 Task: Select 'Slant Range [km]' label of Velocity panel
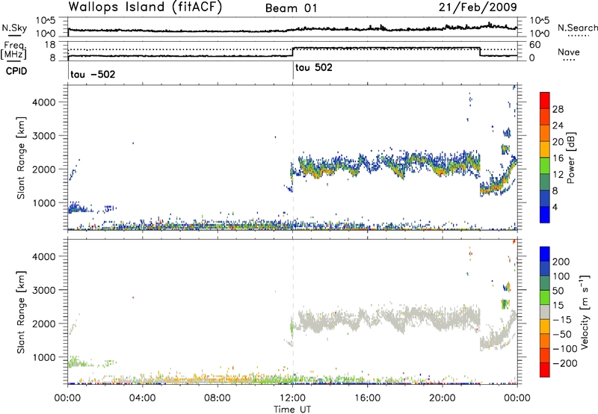point(21,312)
